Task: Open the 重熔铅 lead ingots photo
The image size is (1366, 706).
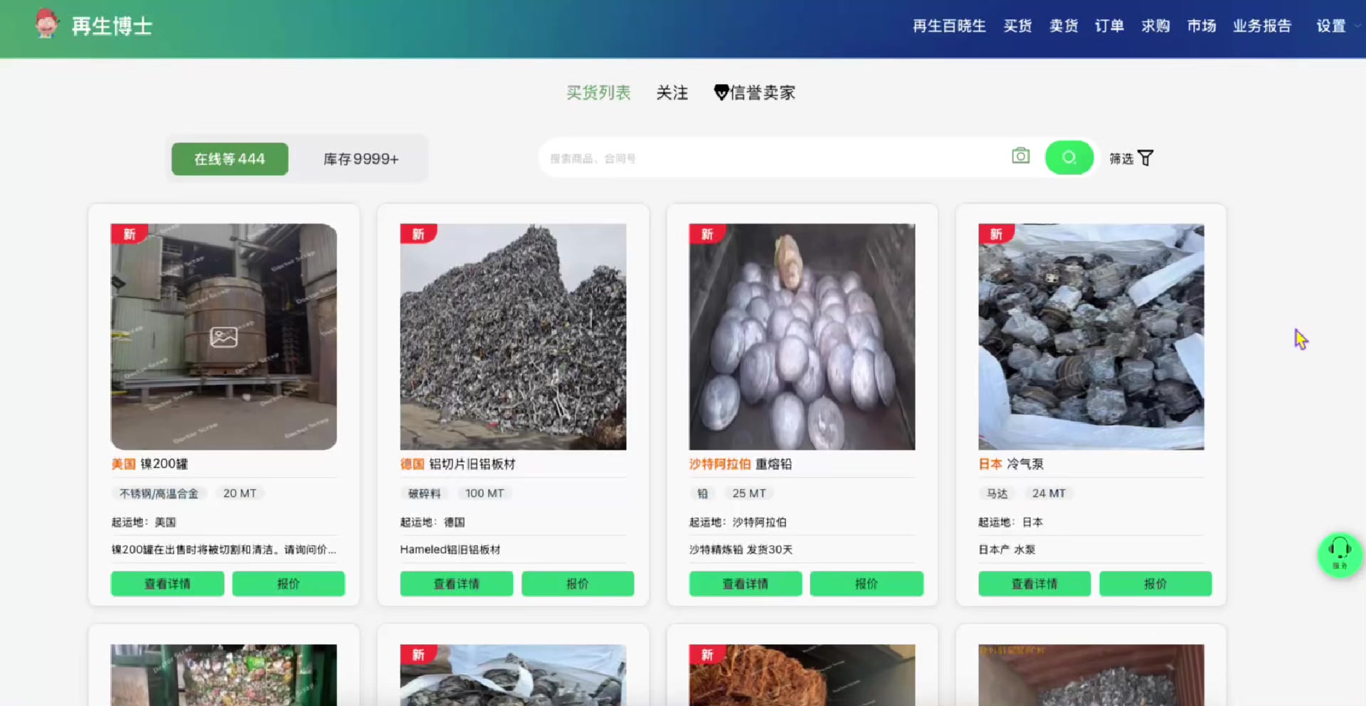Action: (x=802, y=337)
